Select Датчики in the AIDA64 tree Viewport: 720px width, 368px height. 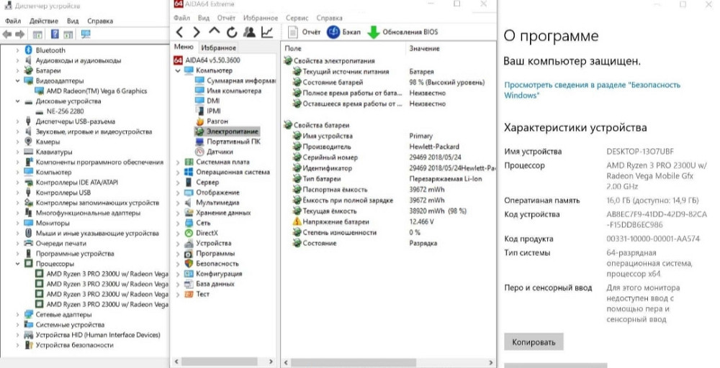click(x=219, y=152)
